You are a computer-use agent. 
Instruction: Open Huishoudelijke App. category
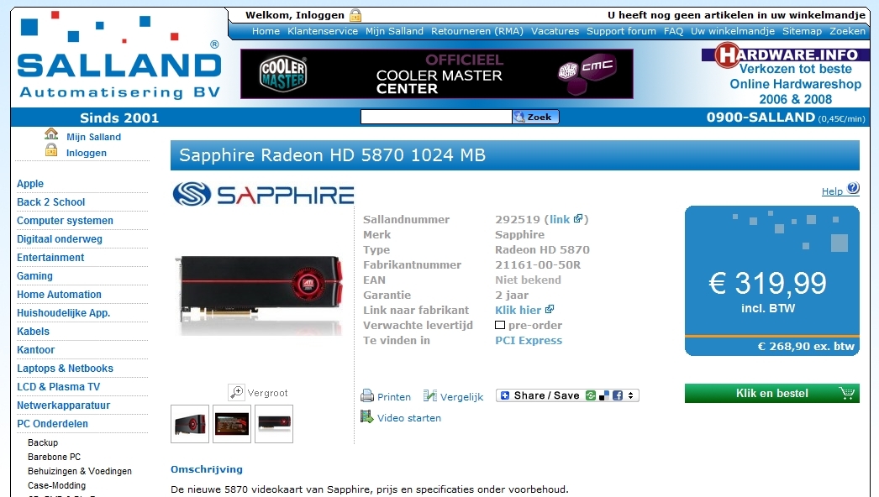pyautogui.click(x=63, y=313)
